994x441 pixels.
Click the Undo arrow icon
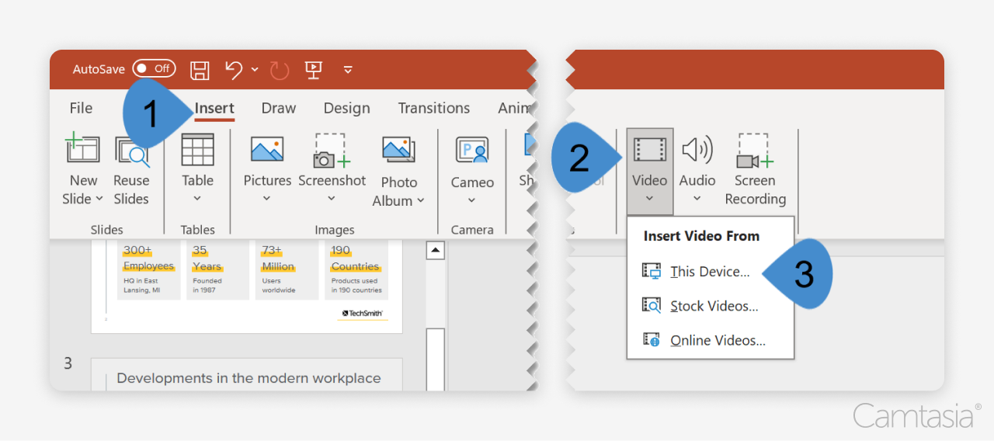[234, 69]
